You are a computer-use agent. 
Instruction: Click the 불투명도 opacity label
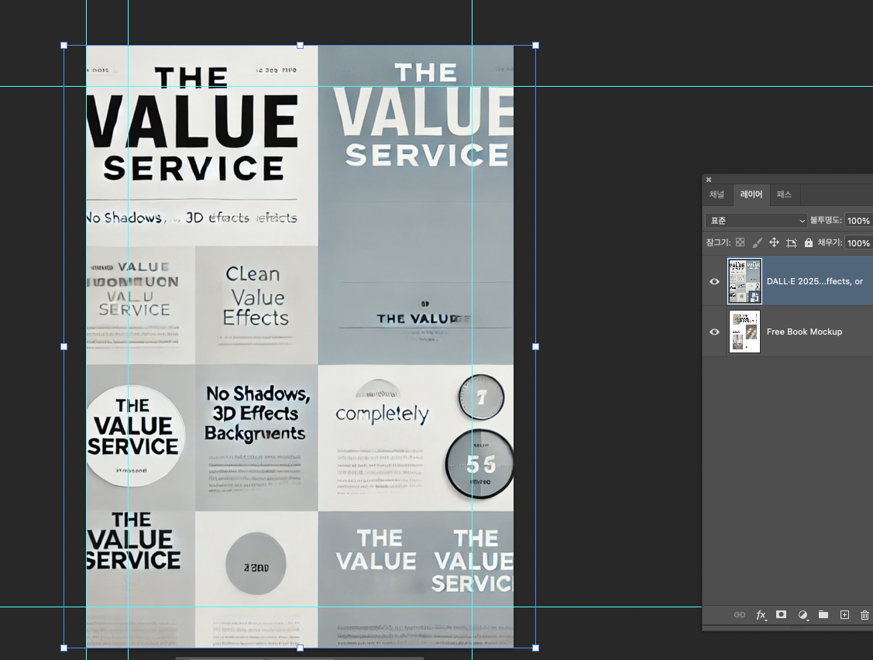pyautogui.click(x=826, y=220)
